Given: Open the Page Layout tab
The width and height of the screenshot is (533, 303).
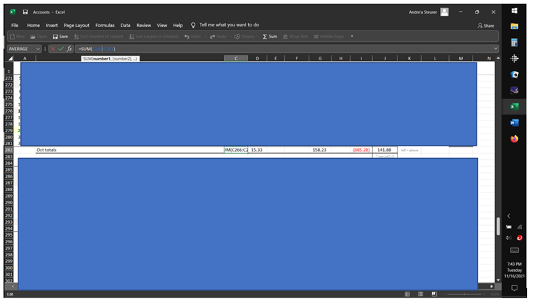Looking at the screenshot, I should coord(77,25).
